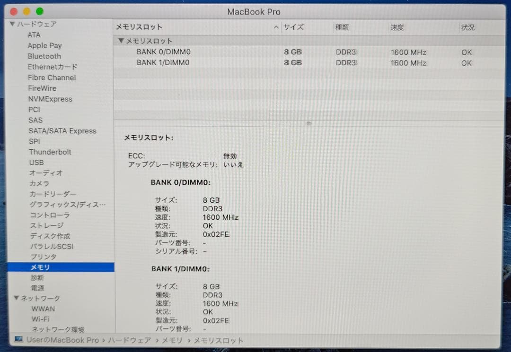Select Bluetooth in the hardware sidebar
The width and height of the screenshot is (511, 352).
point(44,56)
